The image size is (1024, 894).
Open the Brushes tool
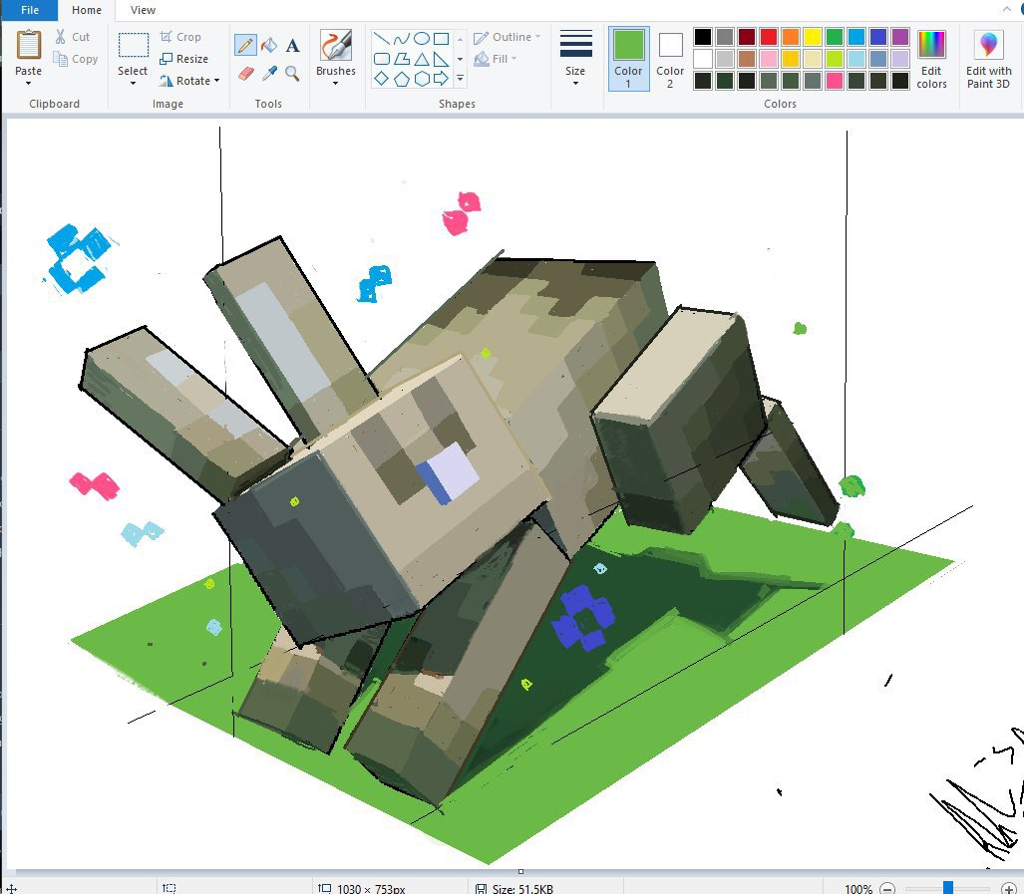tap(335, 56)
